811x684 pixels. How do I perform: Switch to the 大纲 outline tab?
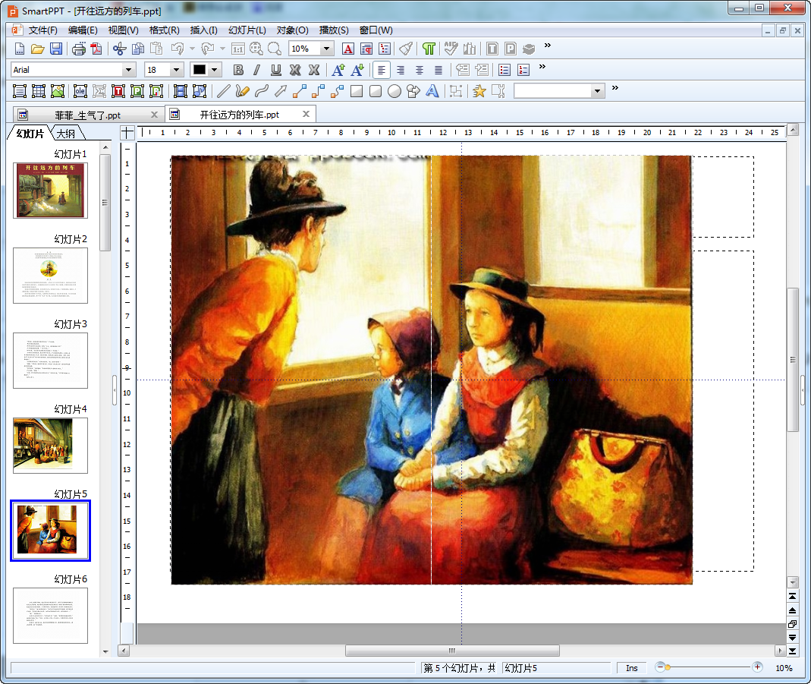(x=66, y=134)
